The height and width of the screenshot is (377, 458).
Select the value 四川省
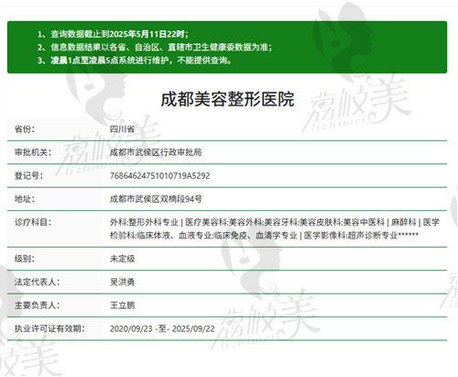tap(122, 128)
